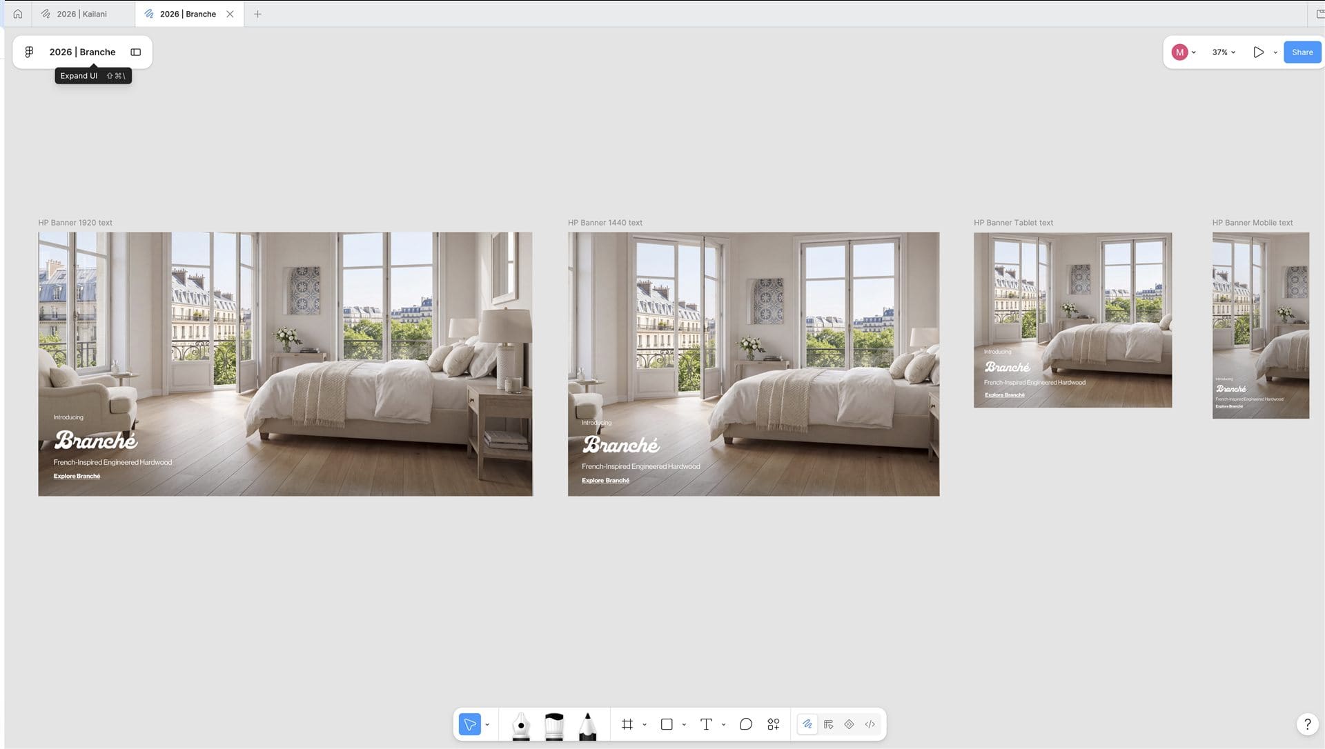Select Branché heading in 1440 banner
The image size is (1325, 749).
point(621,445)
